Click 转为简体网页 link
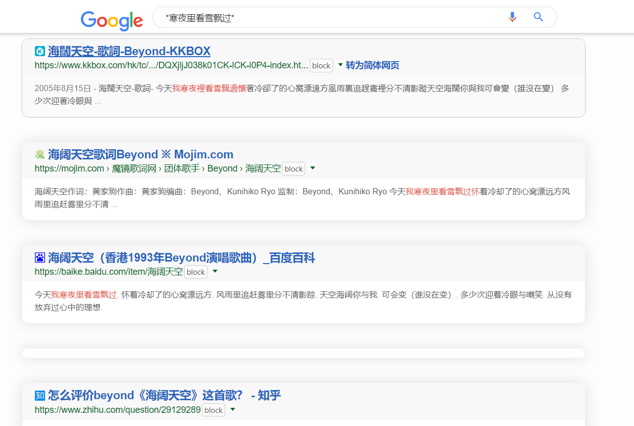 372,65
